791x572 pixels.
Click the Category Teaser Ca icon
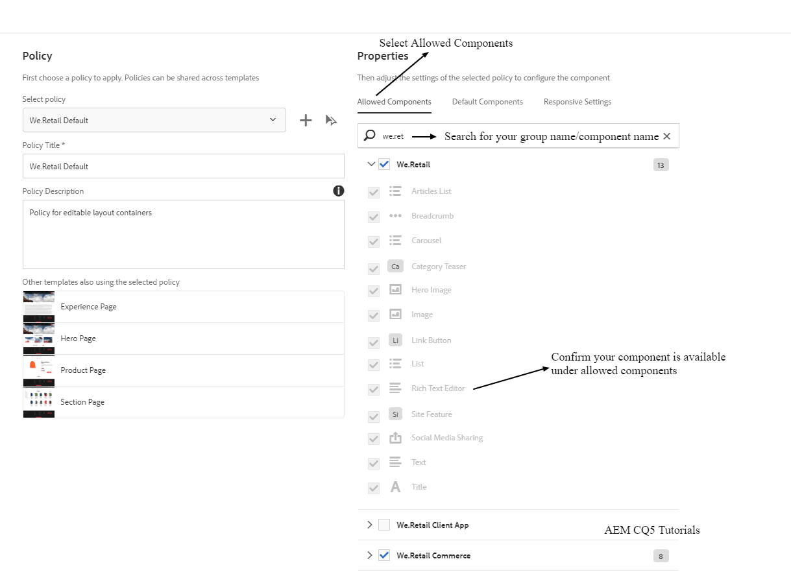[x=395, y=267]
